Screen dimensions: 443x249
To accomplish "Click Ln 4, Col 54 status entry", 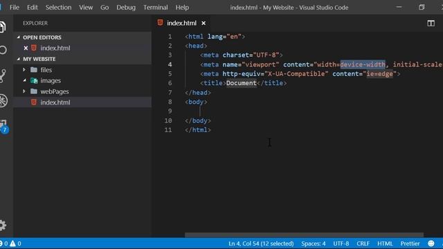I will pyautogui.click(x=261, y=243).
